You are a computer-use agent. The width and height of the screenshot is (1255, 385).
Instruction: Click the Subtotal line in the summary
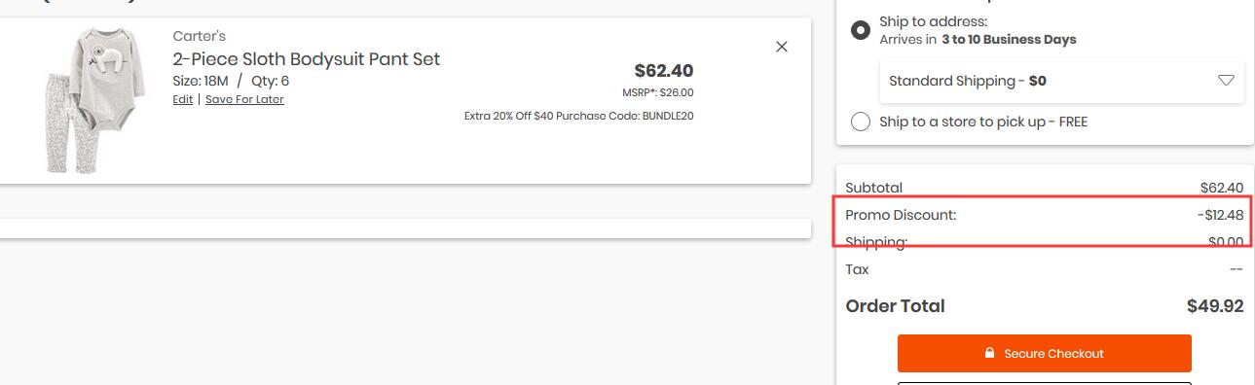(x=1045, y=188)
